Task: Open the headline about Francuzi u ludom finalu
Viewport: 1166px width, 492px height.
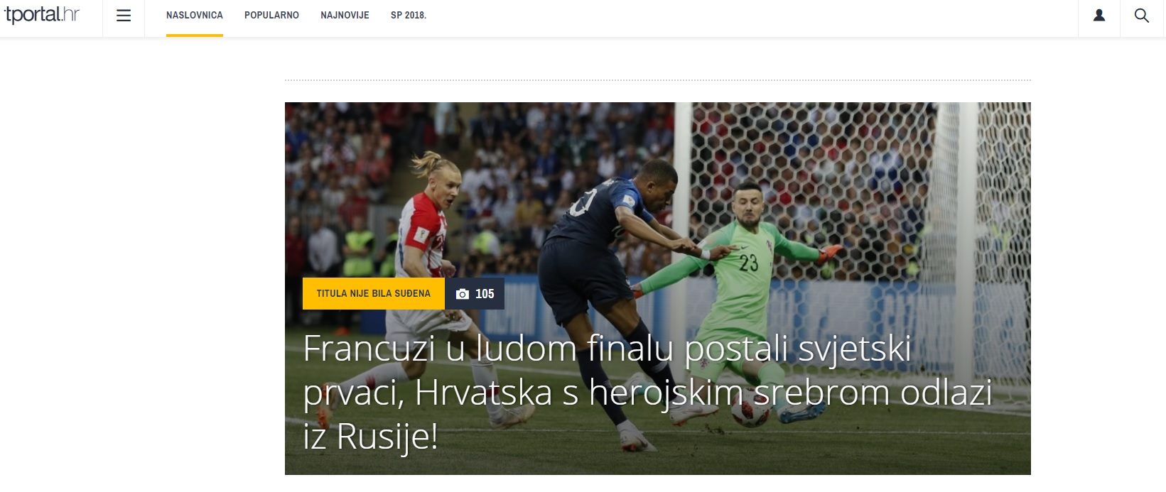Action: pyautogui.click(x=647, y=392)
